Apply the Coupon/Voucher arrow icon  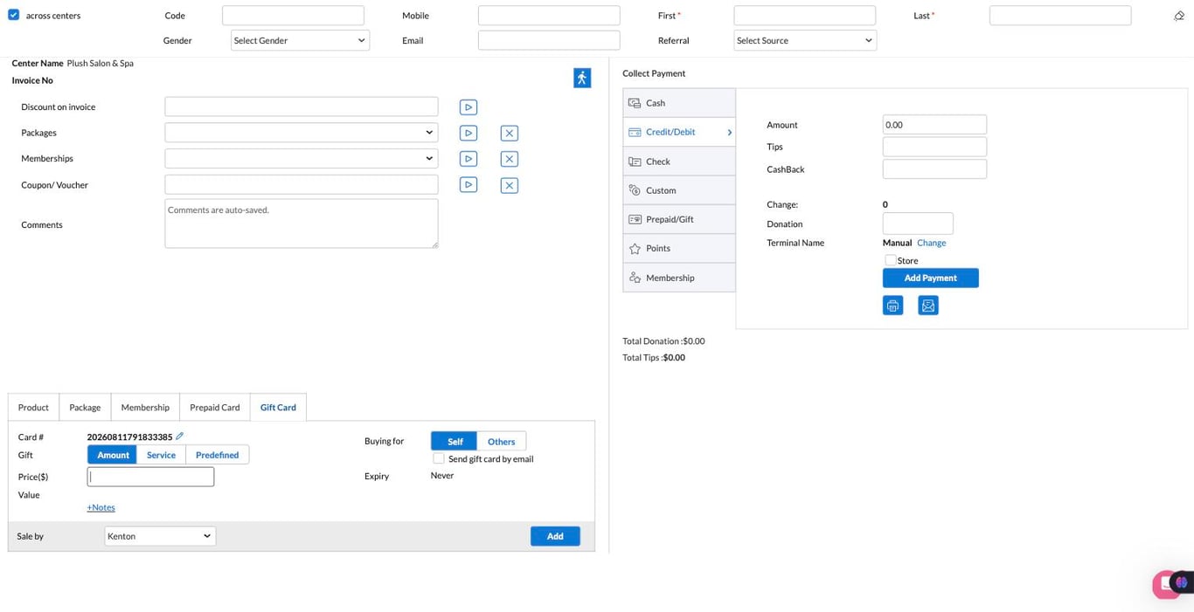pos(469,185)
